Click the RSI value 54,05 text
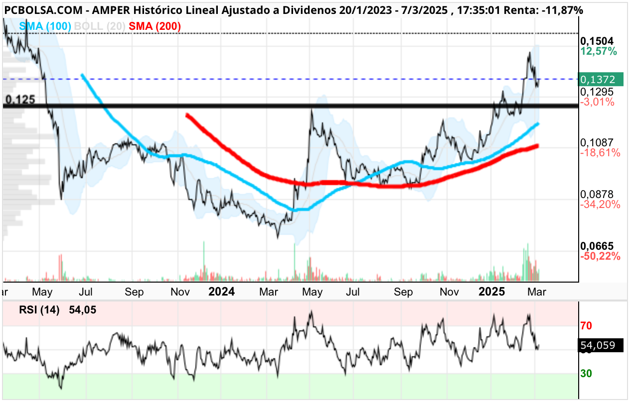Image resolution: width=630 pixels, height=402 pixels. [x=82, y=310]
